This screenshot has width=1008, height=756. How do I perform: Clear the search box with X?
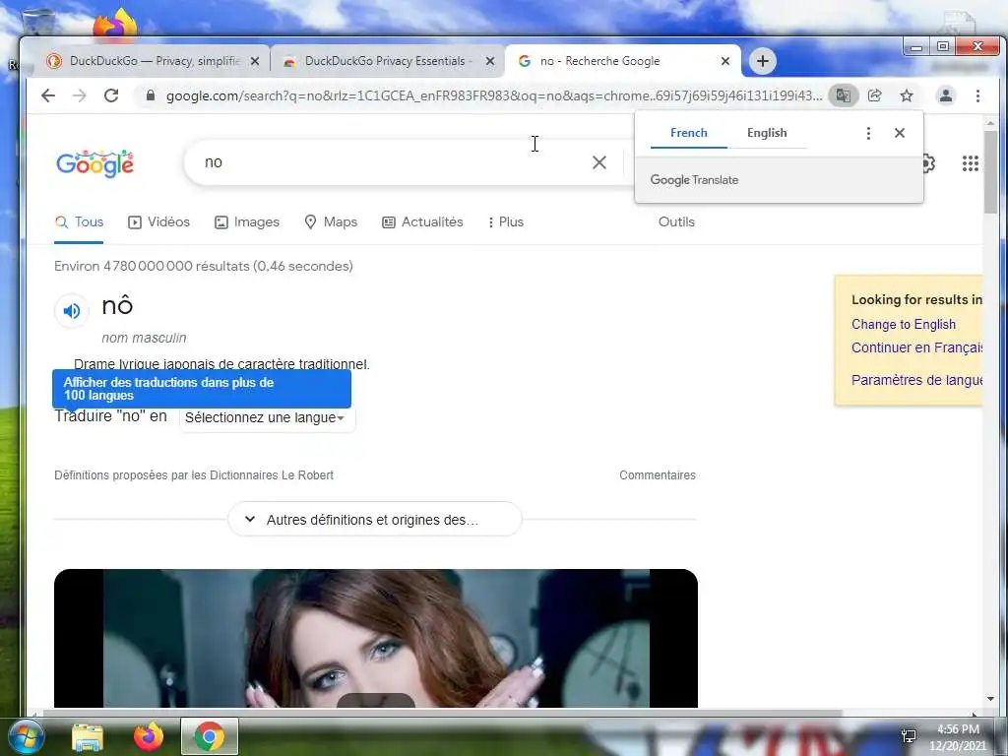(x=599, y=162)
